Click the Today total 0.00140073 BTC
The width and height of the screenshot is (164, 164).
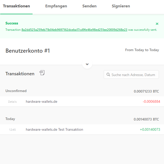146,119
